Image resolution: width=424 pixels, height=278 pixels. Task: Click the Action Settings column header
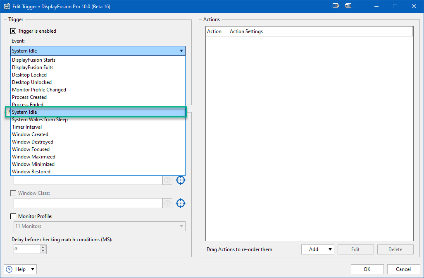pyautogui.click(x=246, y=31)
